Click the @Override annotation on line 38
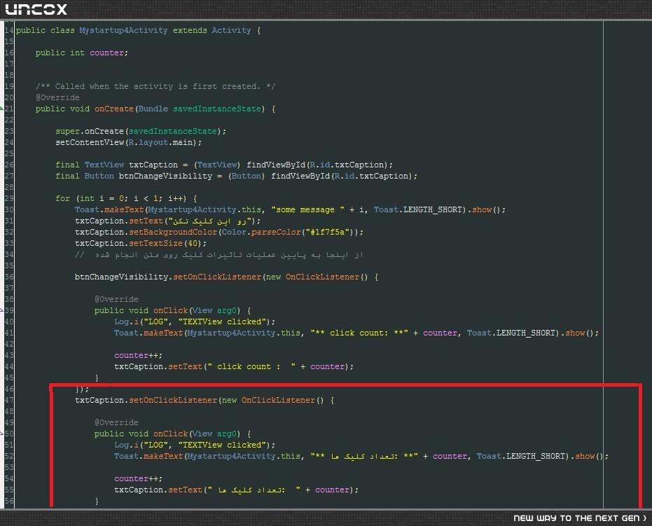 (116, 299)
